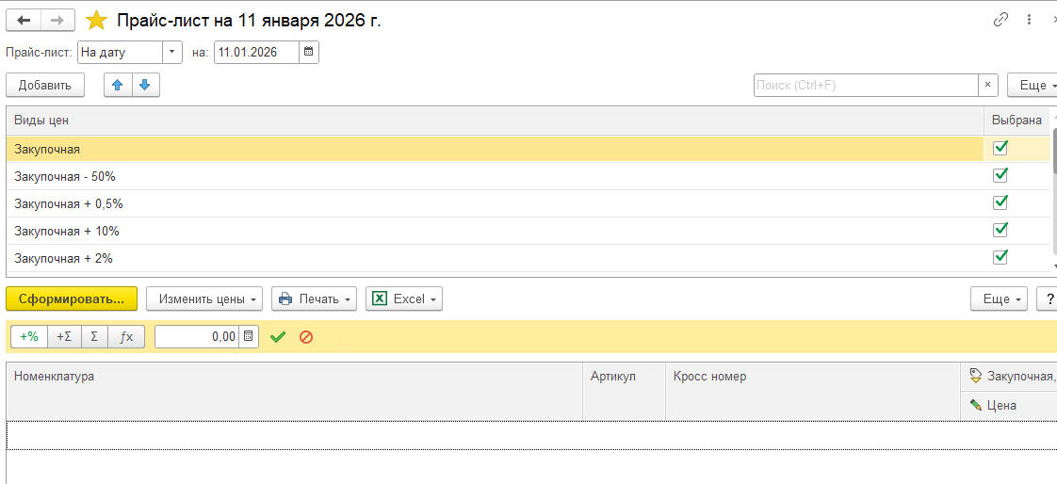Move price type down with blue arrow

(145, 85)
